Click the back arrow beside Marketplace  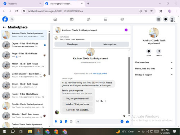[4, 27]
